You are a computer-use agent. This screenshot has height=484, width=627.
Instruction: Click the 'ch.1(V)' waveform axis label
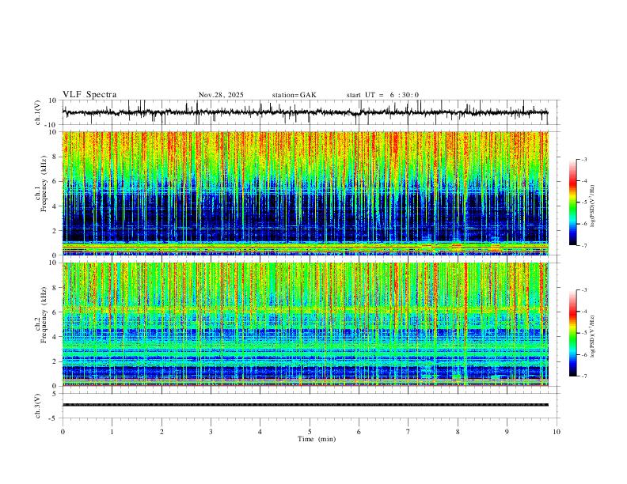[38, 112]
